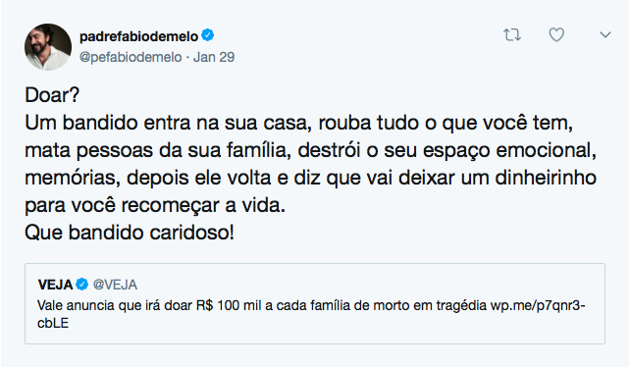Open the @VEJA handle

pos(115,285)
